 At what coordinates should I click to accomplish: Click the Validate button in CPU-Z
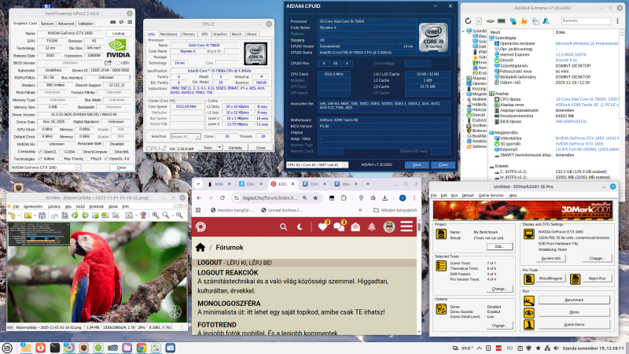coord(235,148)
